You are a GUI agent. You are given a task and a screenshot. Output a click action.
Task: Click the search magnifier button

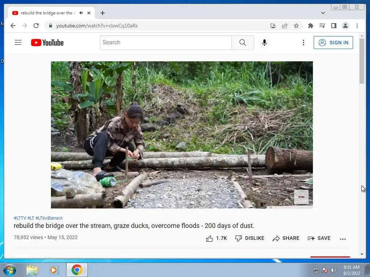pyautogui.click(x=242, y=43)
